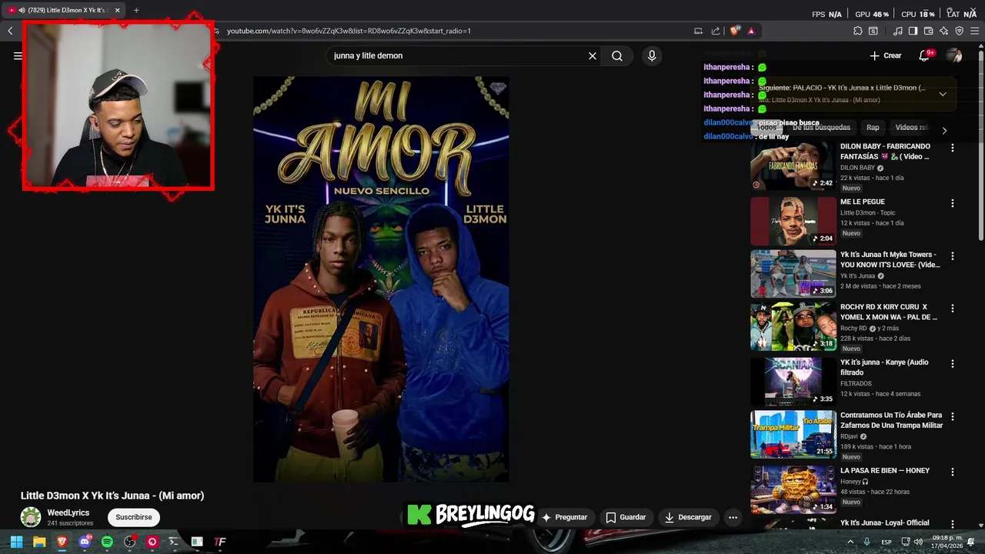This screenshot has height=554, width=985.
Task: Click the share page icon in address bar
Action: (x=716, y=31)
